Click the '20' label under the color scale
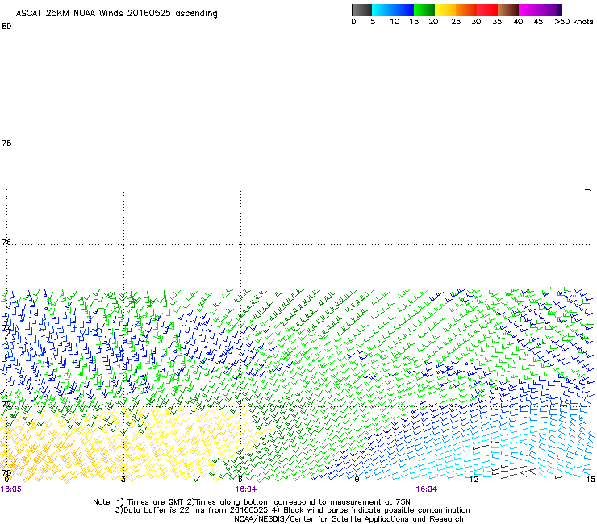This screenshot has width=597, height=524. tap(433, 22)
